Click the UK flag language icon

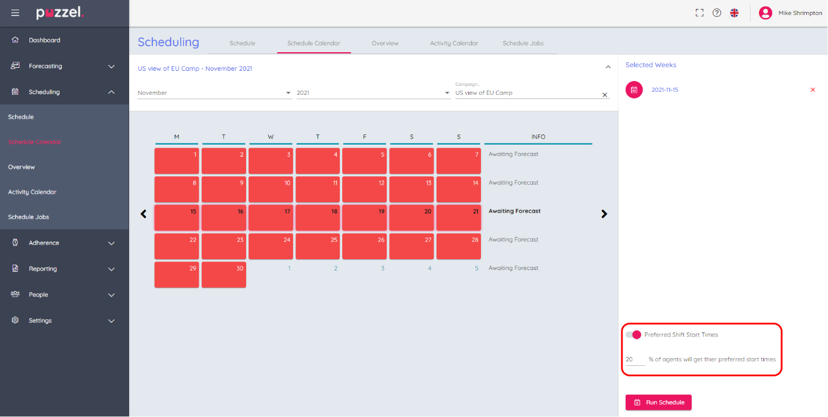(x=734, y=13)
